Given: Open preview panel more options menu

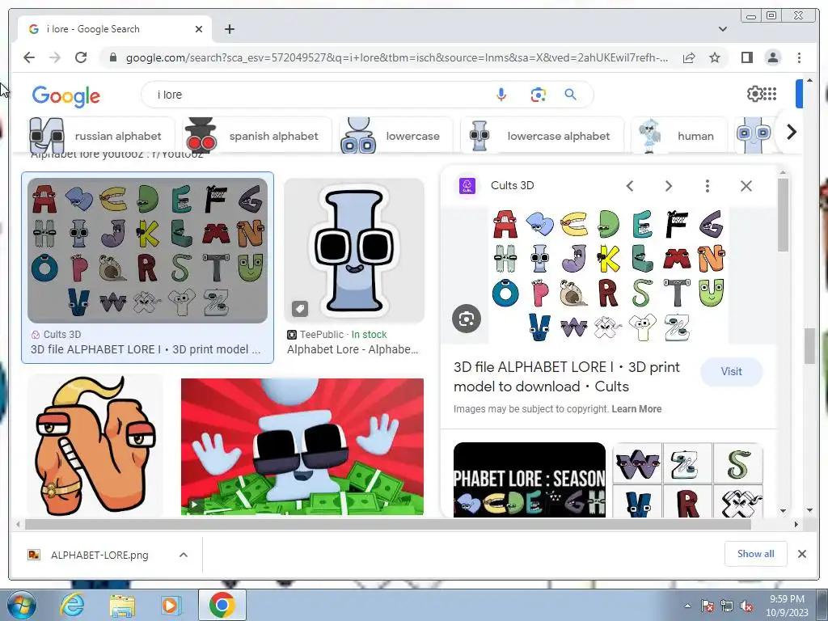Looking at the screenshot, I should [707, 186].
